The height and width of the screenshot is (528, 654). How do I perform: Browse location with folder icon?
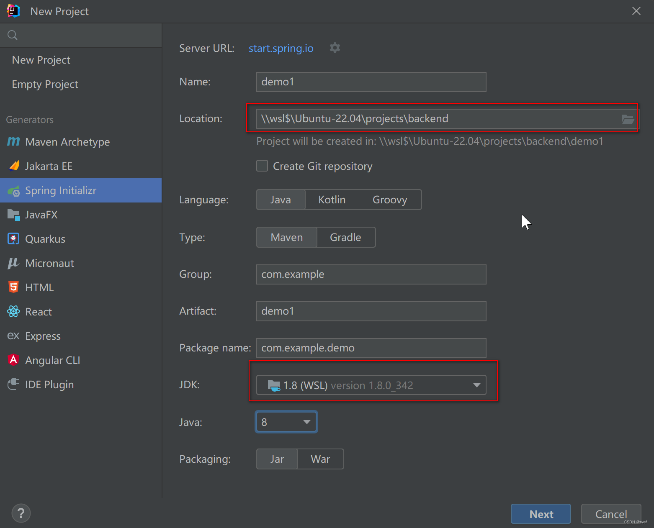click(628, 119)
